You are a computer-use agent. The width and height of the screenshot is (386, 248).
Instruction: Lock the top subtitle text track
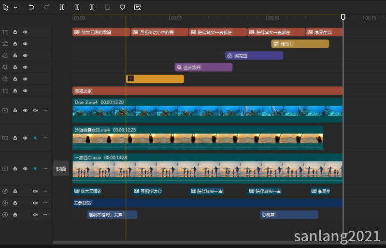[15, 32]
